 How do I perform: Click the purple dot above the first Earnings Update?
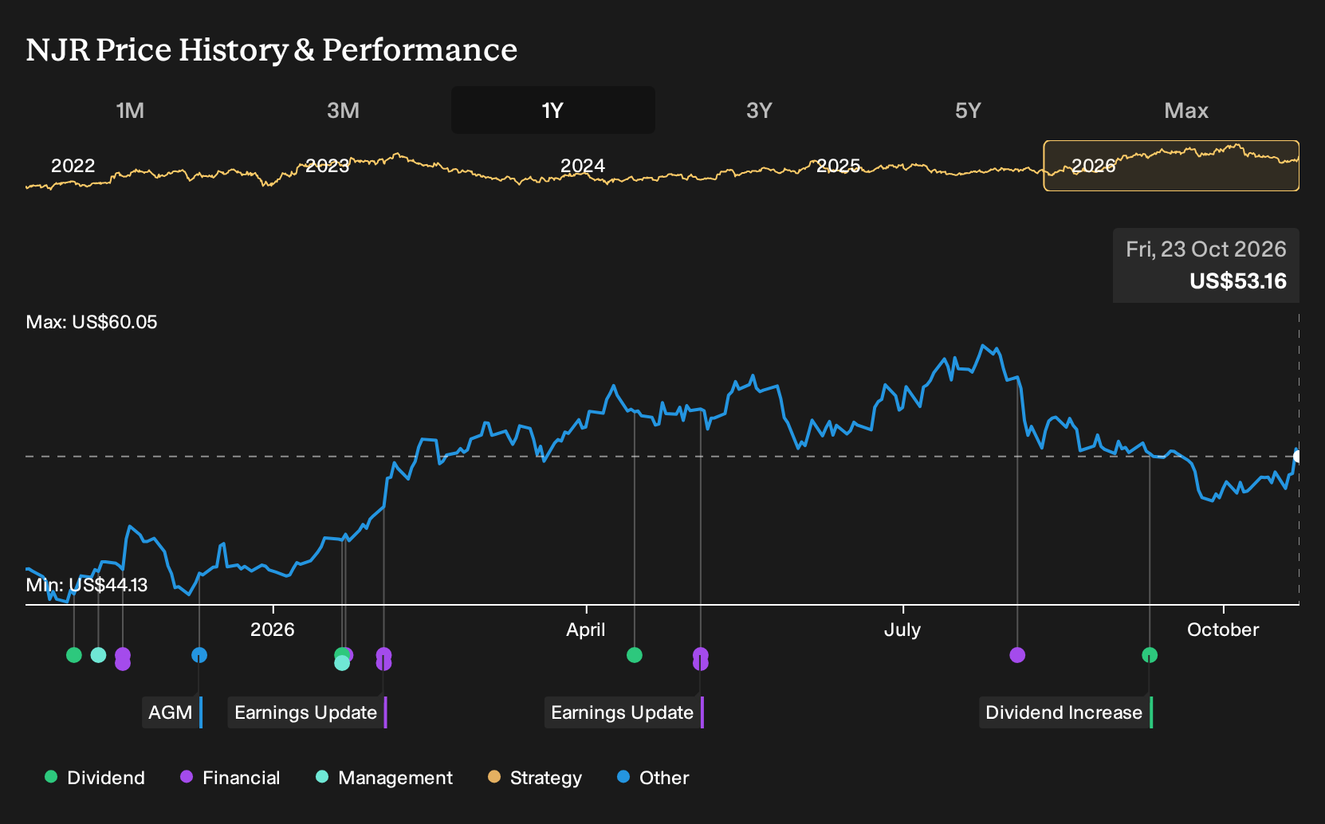[x=383, y=658]
